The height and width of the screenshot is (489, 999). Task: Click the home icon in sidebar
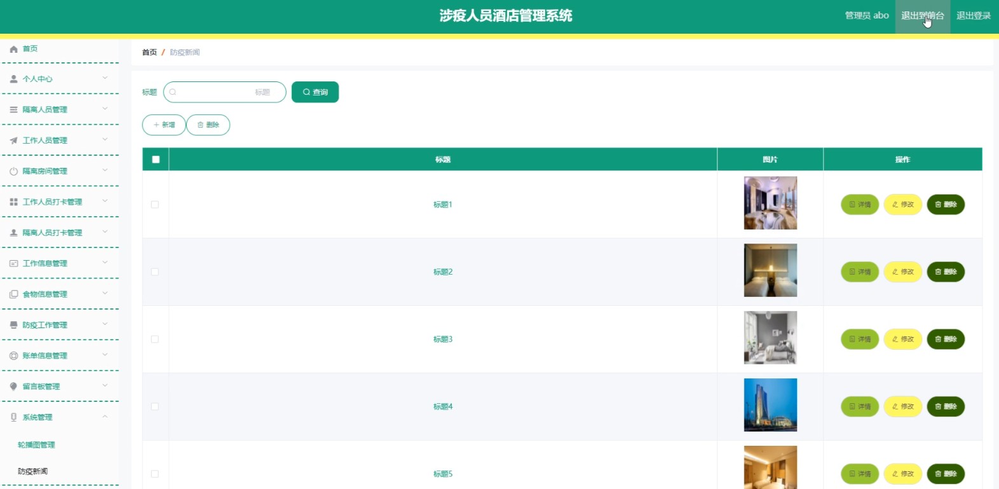[13, 49]
